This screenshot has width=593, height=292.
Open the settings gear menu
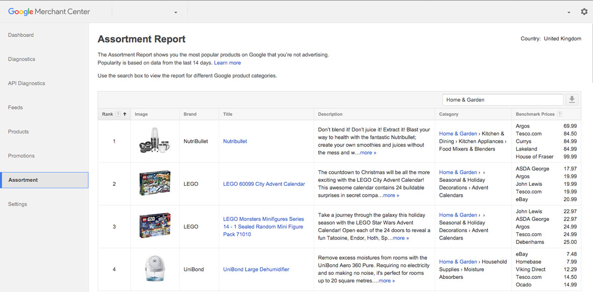click(x=584, y=12)
